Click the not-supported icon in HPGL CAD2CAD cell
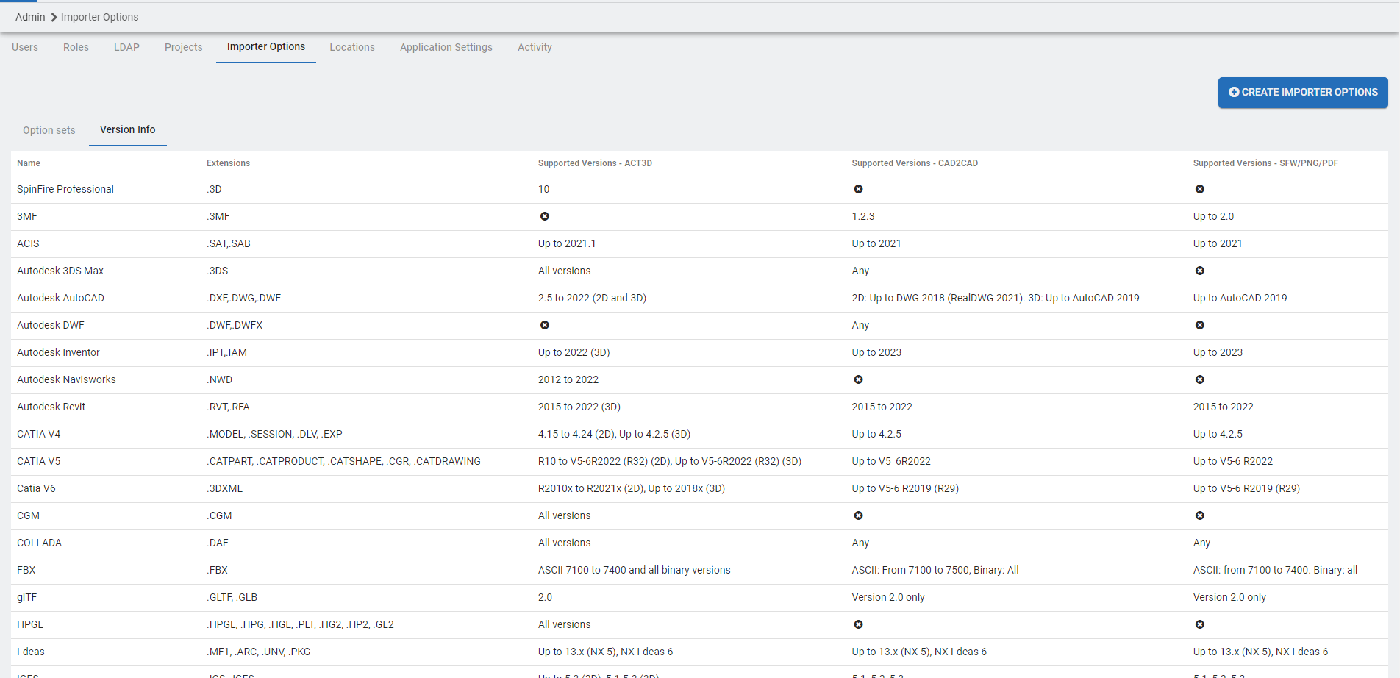 858,624
